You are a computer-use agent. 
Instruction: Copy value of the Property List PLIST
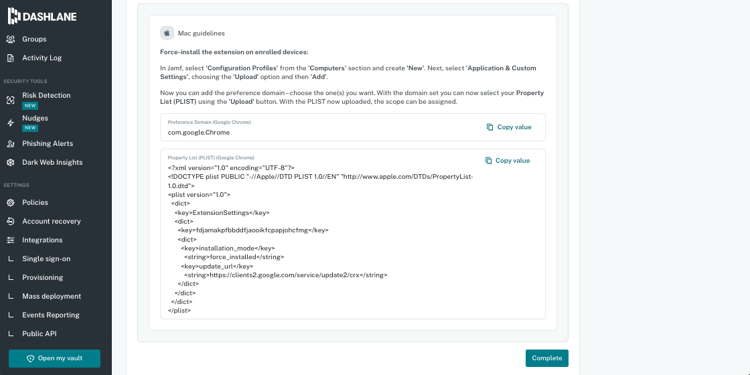pos(508,161)
